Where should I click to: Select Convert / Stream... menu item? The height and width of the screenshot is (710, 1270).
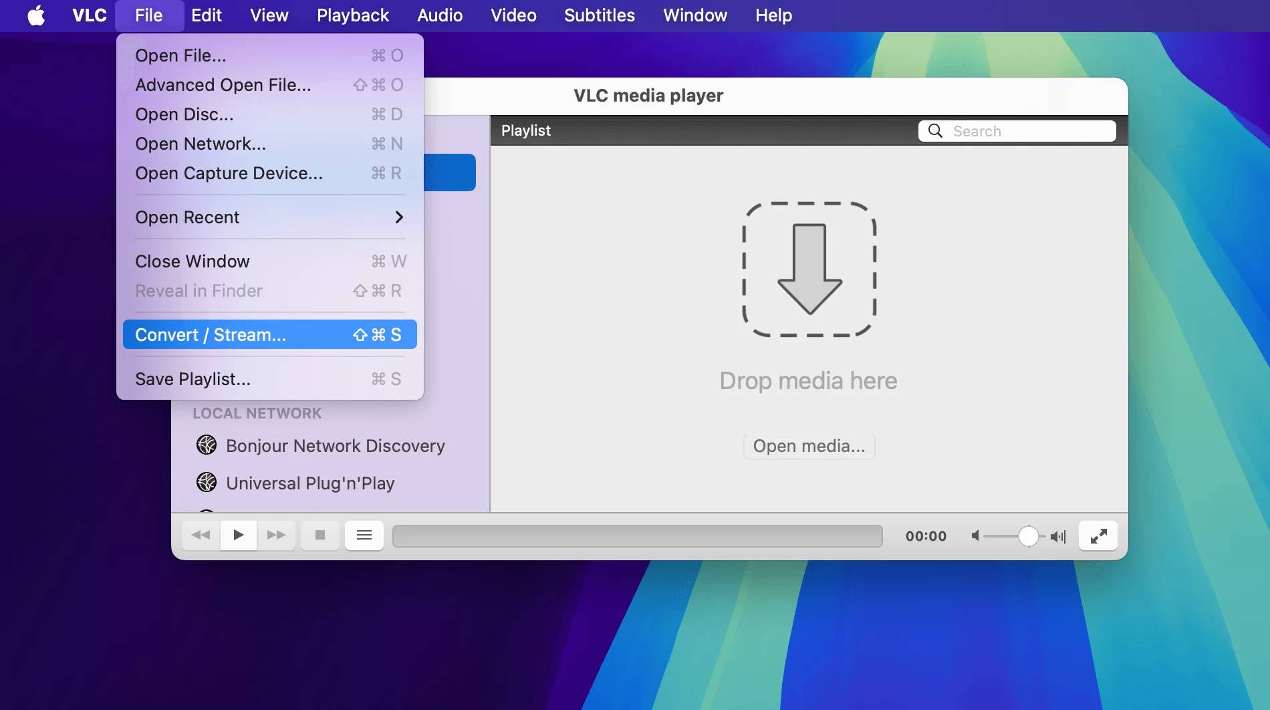coord(269,334)
